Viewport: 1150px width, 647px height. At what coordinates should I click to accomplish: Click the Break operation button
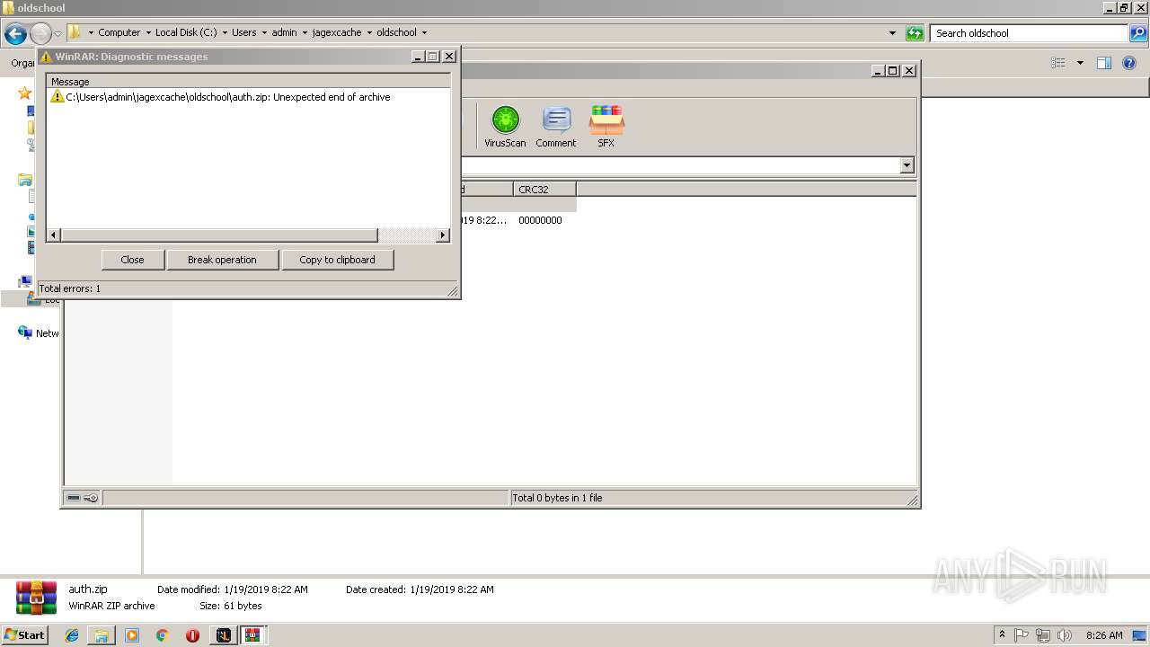[x=222, y=260]
